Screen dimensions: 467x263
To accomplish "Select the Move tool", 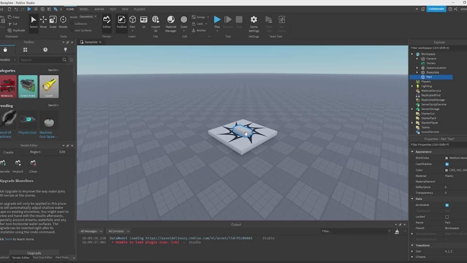I will (x=43, y=22).
